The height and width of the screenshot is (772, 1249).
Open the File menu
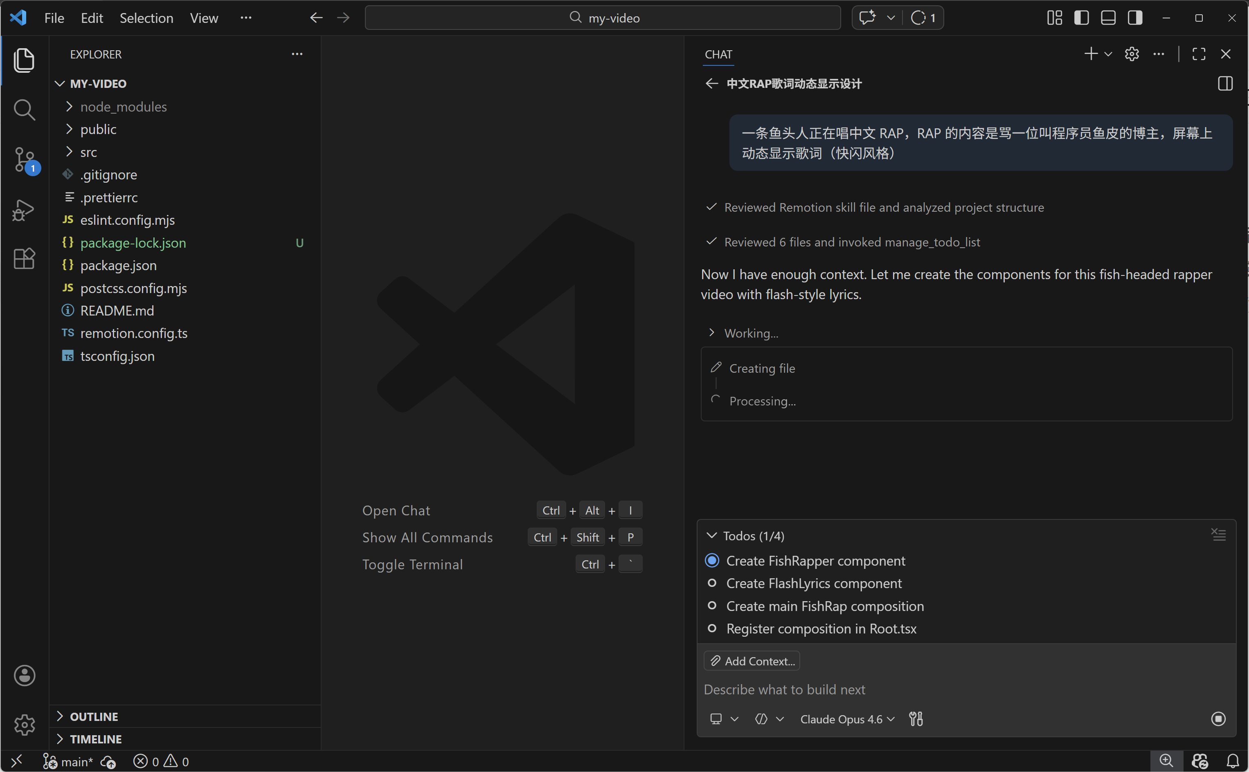click(54, 18)
